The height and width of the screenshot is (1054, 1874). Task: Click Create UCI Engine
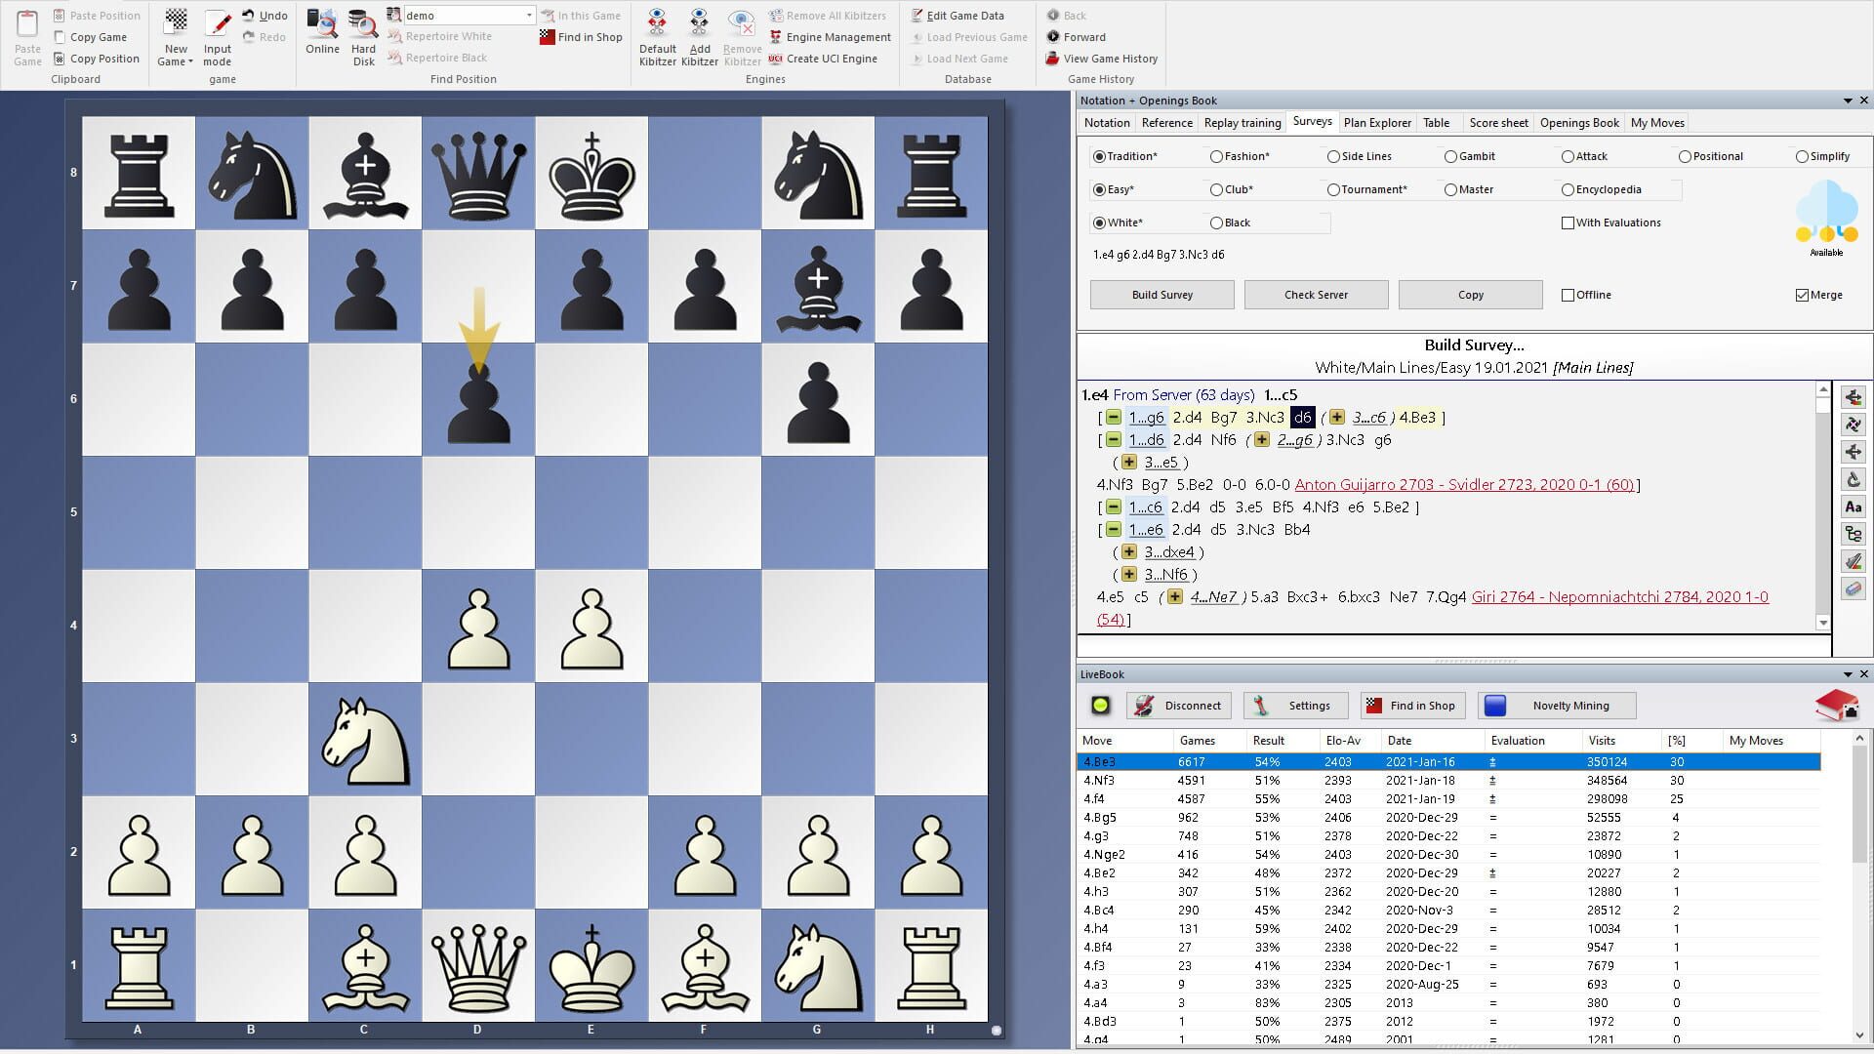point(823,59)
